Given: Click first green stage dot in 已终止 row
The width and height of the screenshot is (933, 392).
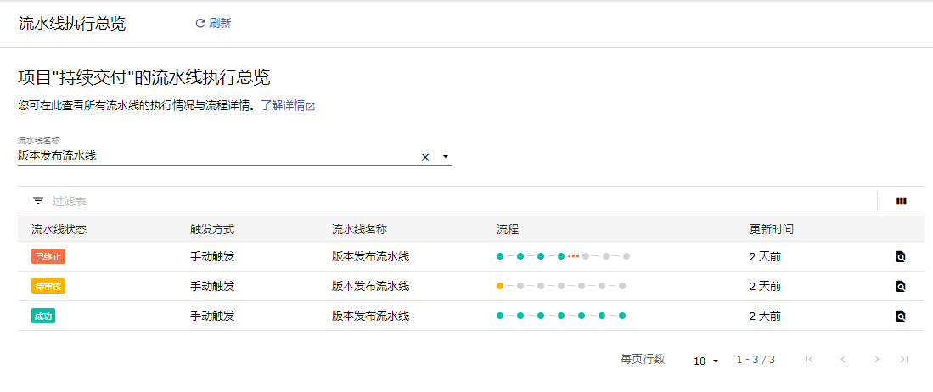Looking at the screenshot, I should (500, 256).
